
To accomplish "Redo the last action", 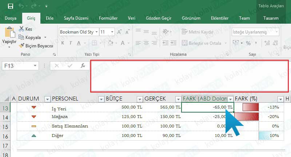I will tap(34, 6).
